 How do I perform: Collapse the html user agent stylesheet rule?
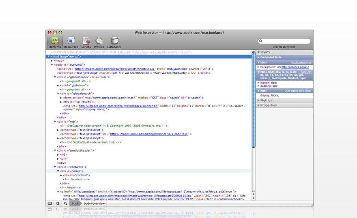258,91
